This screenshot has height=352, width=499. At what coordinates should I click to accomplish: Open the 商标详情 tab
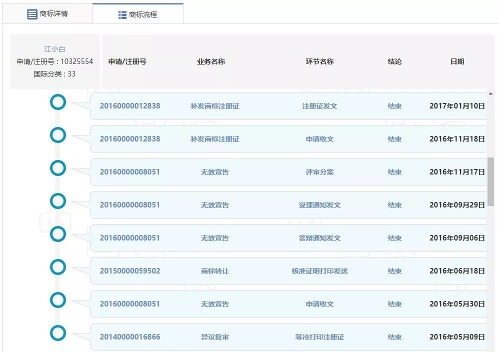47,14
